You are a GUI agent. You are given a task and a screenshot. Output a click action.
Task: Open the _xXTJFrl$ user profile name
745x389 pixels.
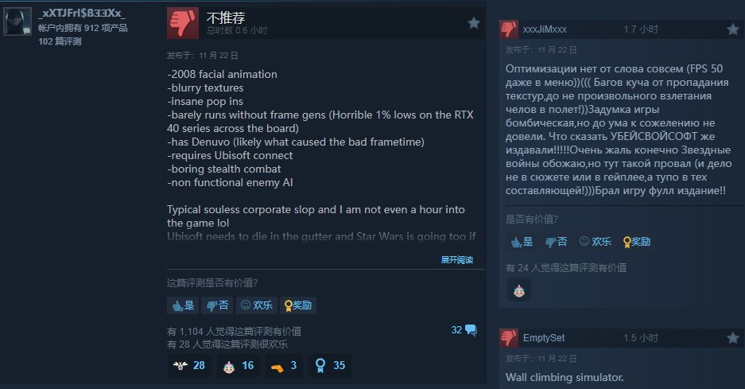pos(82,14)
